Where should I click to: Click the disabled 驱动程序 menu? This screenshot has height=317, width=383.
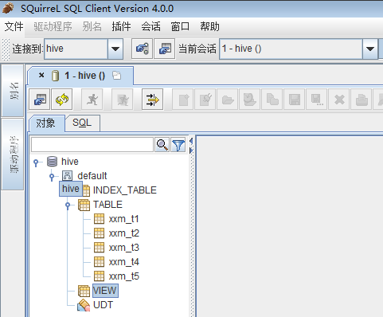pos(53,26)
